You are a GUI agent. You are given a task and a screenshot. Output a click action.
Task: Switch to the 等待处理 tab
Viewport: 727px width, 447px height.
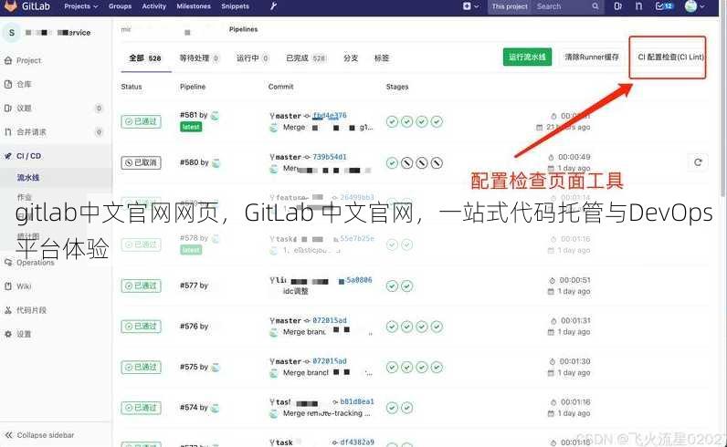(199, 57)
